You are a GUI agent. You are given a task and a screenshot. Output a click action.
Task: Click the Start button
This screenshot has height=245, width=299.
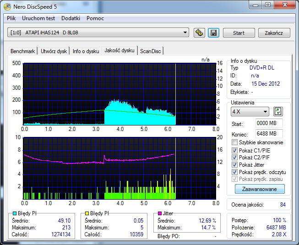pyautogui.click(x=239, y=33)
